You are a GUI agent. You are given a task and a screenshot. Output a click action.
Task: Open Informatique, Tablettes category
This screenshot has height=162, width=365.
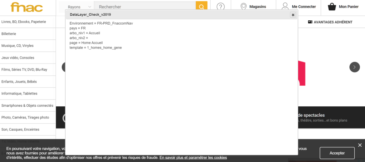pos(20,93)
